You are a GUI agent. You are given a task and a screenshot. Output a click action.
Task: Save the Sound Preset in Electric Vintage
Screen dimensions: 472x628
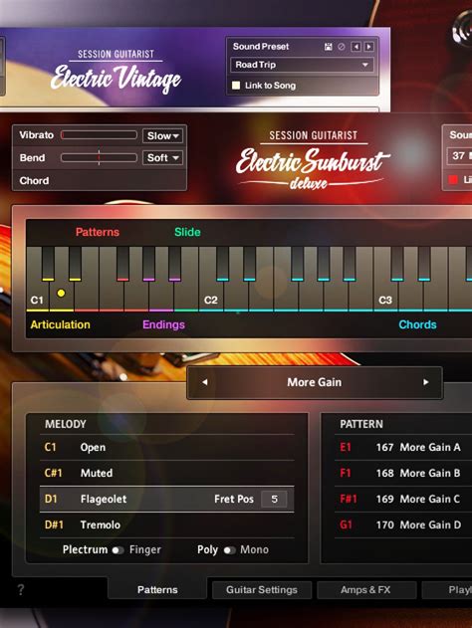point(329,47)
